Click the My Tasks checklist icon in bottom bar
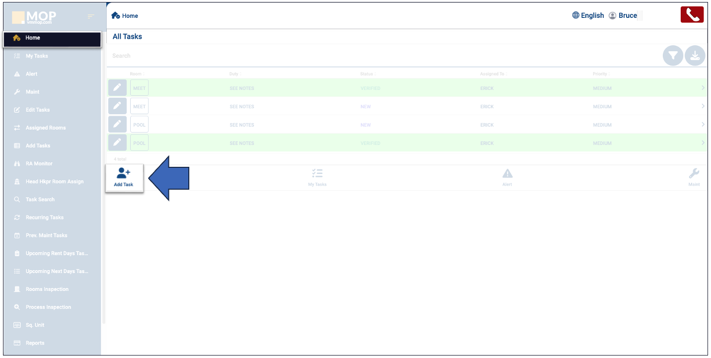Viewport: 711px width, 358px height. click(x=317, y=174)
